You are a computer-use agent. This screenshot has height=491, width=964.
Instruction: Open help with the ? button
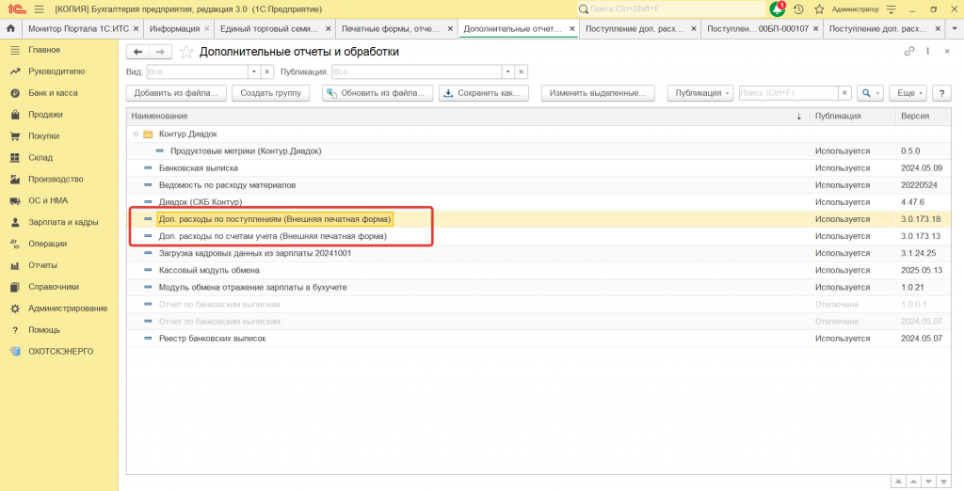pos(941,93)
